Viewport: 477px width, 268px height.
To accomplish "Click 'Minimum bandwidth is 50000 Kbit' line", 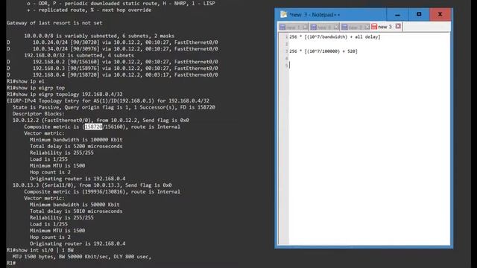I will (75, 205).
